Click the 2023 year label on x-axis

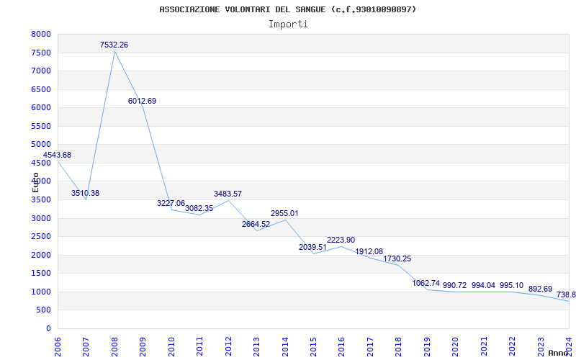pos(541,347)
